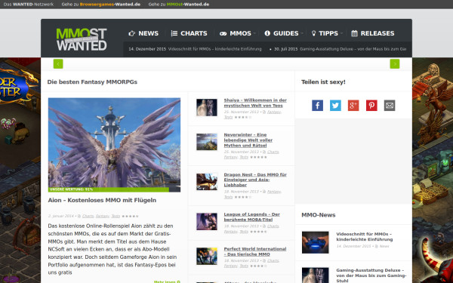The height and width of the screenshot is (283, 453).
Task: Open Shaiya – Willkommen in der mystischen Welt link
Action: (255, 103)
